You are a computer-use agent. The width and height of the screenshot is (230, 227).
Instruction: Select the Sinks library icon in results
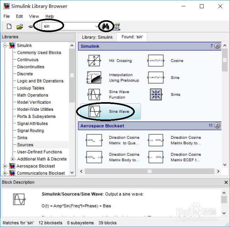[156, 95]
